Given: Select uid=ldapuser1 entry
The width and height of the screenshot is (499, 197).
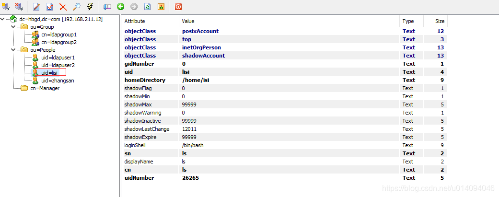Looking at the screenshot, I should point(58,58).
